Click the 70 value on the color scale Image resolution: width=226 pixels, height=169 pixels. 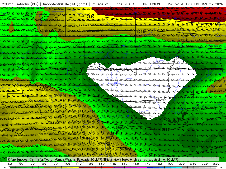pyautogui.click(x=33, y=164)
